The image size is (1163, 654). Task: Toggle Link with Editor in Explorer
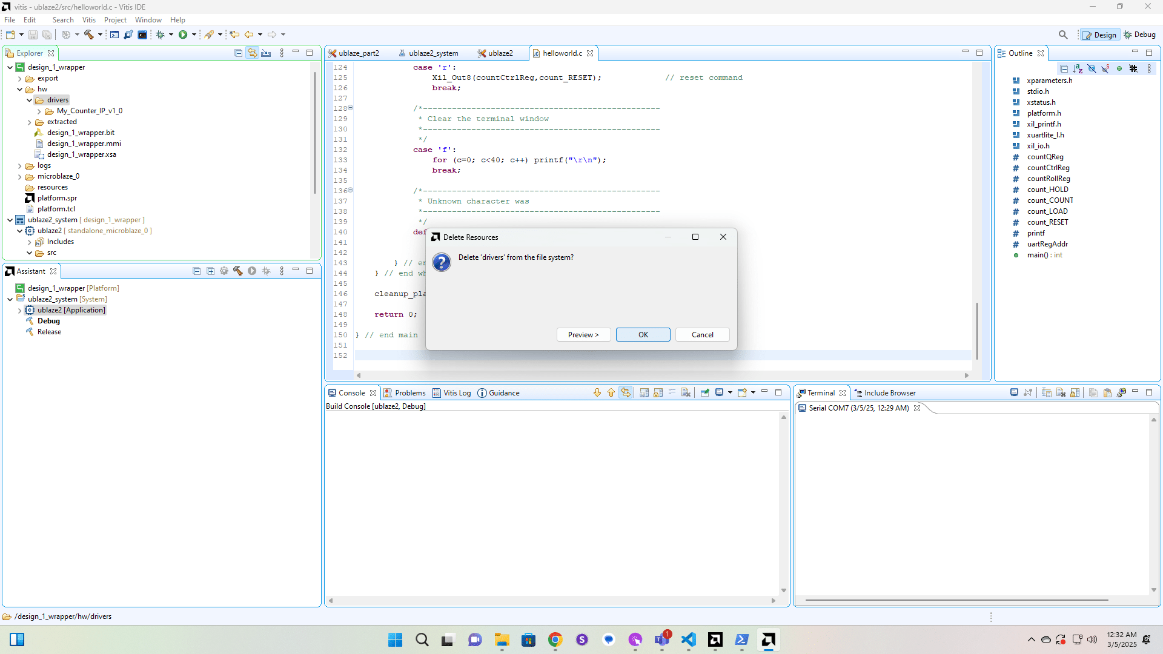[252, 53]
